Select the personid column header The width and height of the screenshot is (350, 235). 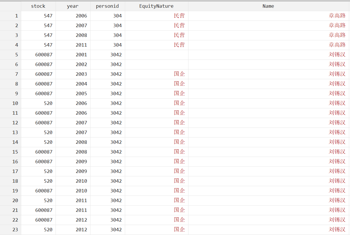[x=107, y=6]
